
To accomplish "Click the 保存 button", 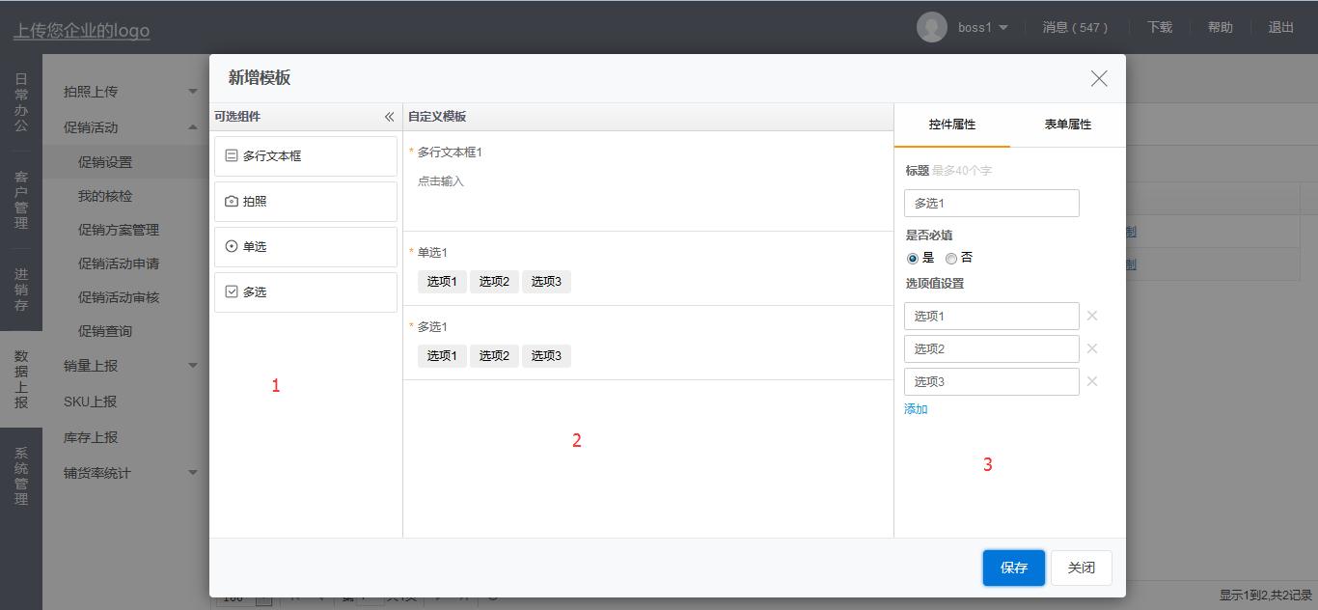I will tap(1013, 568).
